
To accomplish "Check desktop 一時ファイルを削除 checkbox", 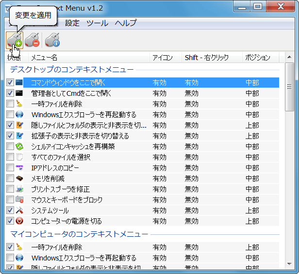I will click(x=10, y=104).
